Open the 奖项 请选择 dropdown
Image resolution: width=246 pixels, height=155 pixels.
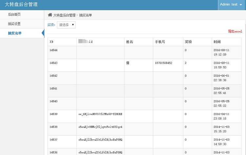[66, 25]
